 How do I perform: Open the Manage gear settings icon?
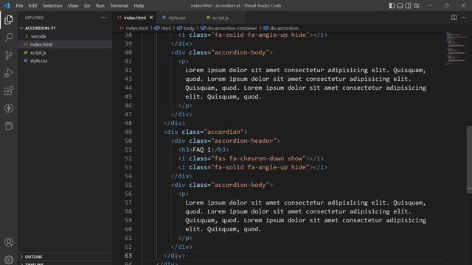coord(9,259)
